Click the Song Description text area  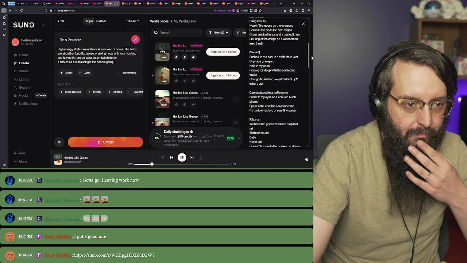[98, 56]
